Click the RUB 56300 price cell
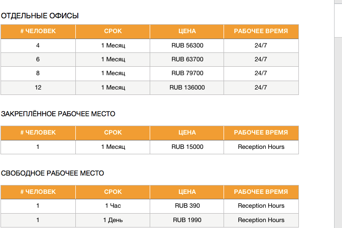The image size is (342, 228). pos(187,46)
